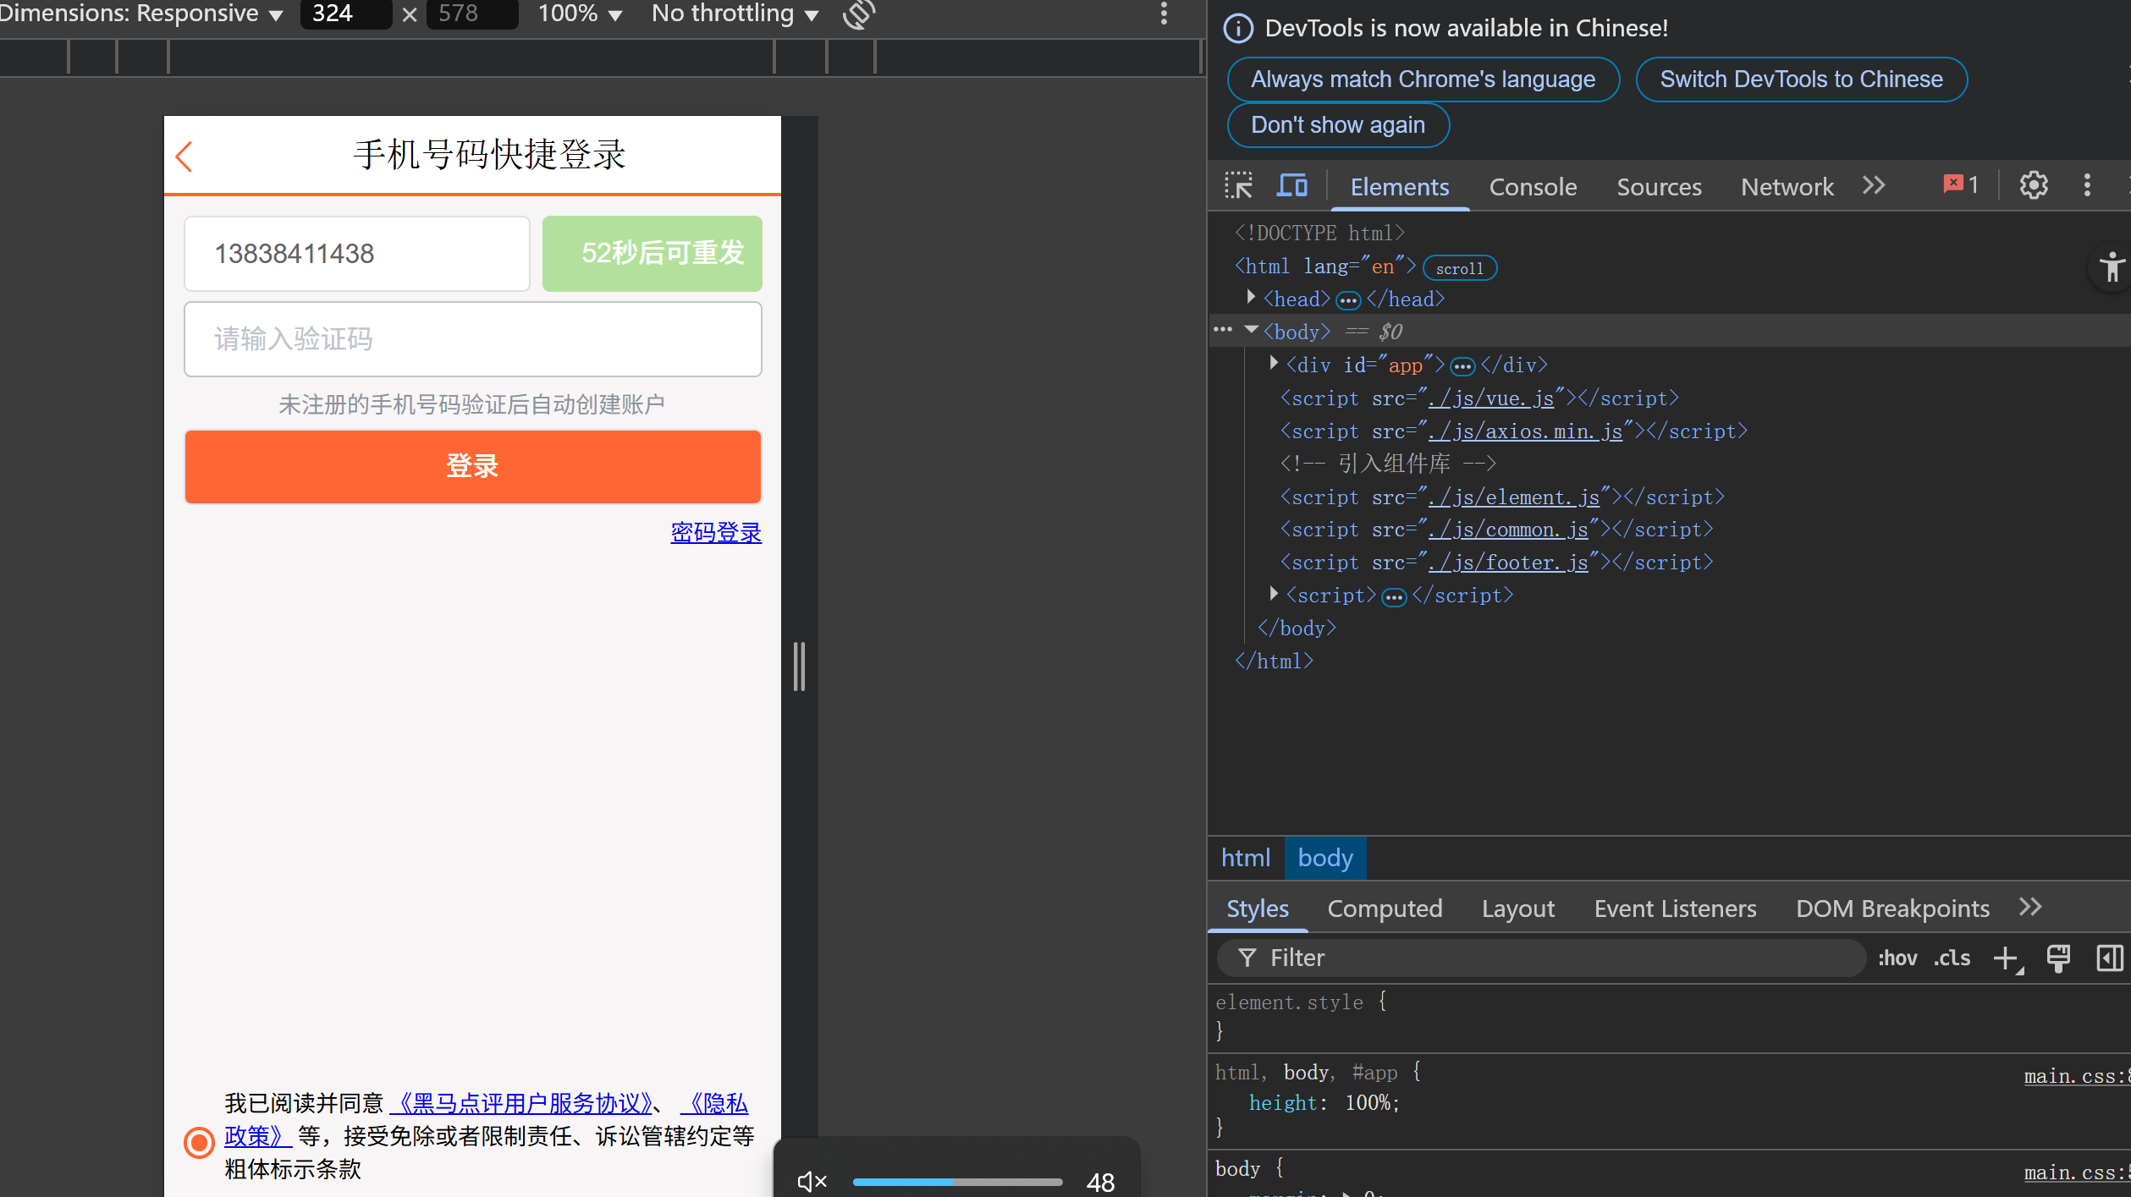Screen dimensions: 2131x1197
Task: Click the mute speaker icon
Action: pos(812,1181)
